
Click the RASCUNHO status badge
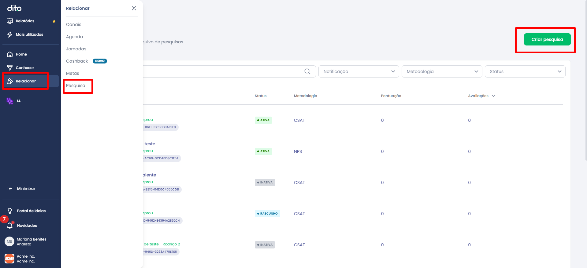[267, 214]
